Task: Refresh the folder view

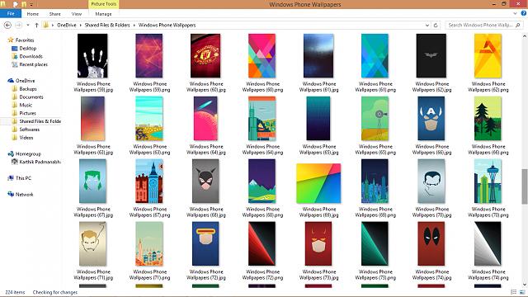Action: [x=436, y=26]
